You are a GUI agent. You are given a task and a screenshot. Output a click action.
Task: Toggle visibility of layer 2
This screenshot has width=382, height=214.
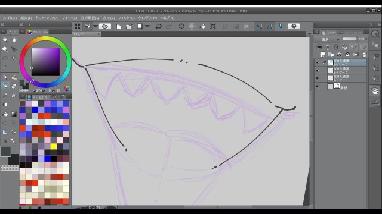click(317, 71)
